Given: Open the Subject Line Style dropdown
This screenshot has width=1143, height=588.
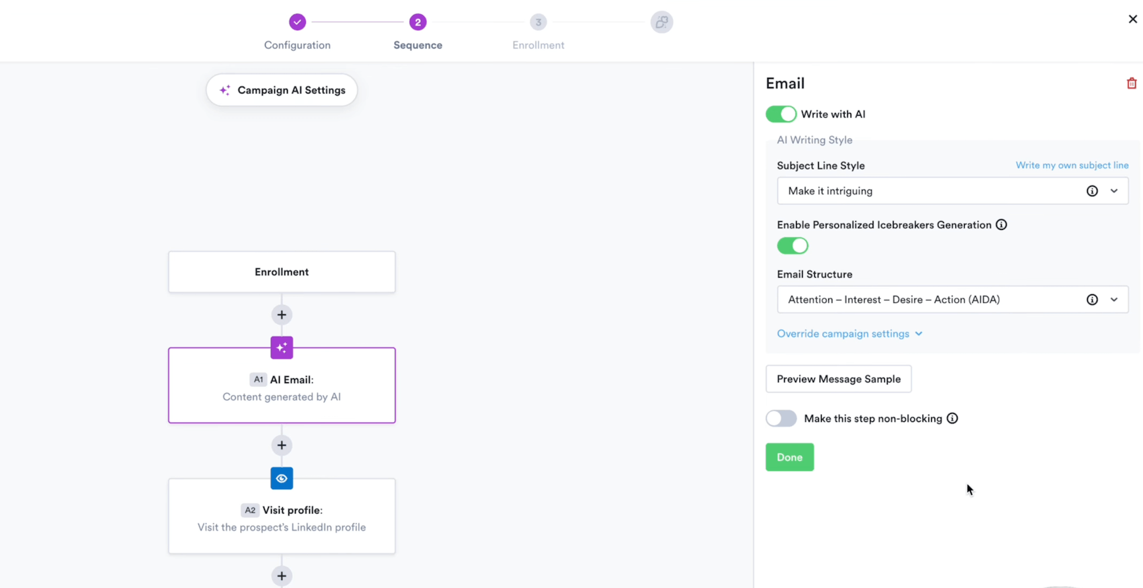Looking at the screenshot, I should 952,191.
